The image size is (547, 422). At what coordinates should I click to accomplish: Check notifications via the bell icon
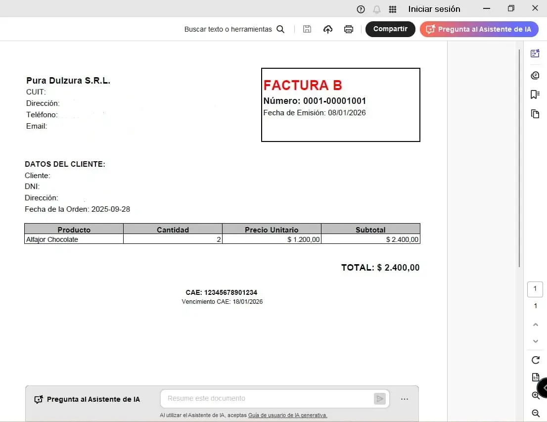point(376,9)
